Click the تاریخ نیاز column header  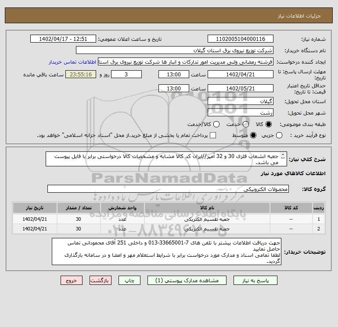[35, 208]
